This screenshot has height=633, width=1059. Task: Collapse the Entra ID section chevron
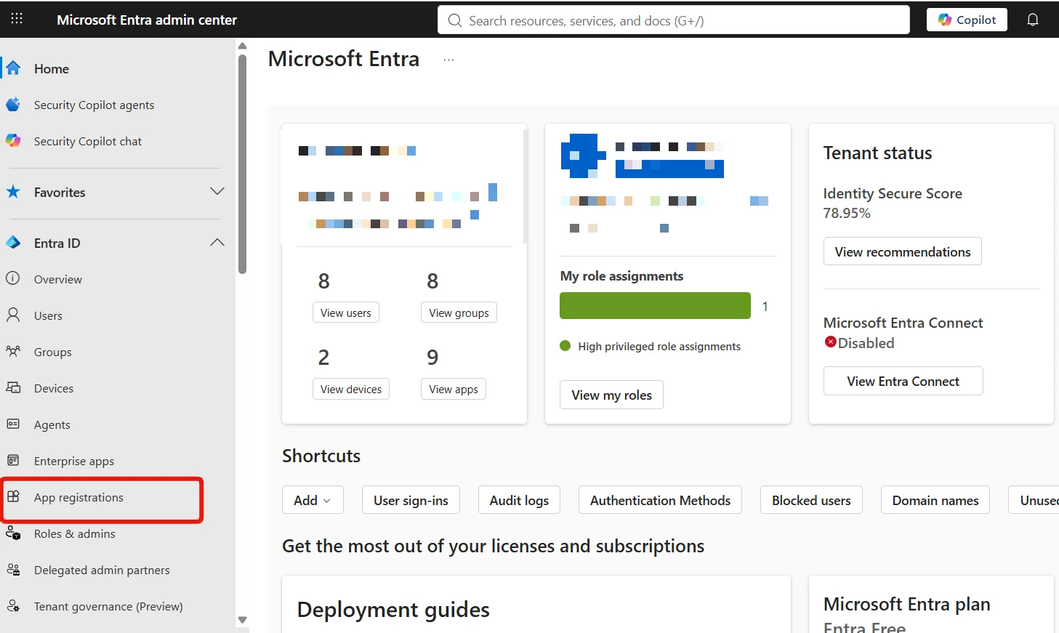(x=217, y=243)
